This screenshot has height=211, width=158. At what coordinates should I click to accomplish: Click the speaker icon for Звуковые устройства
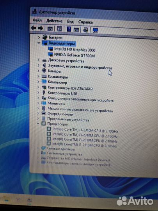44,65
